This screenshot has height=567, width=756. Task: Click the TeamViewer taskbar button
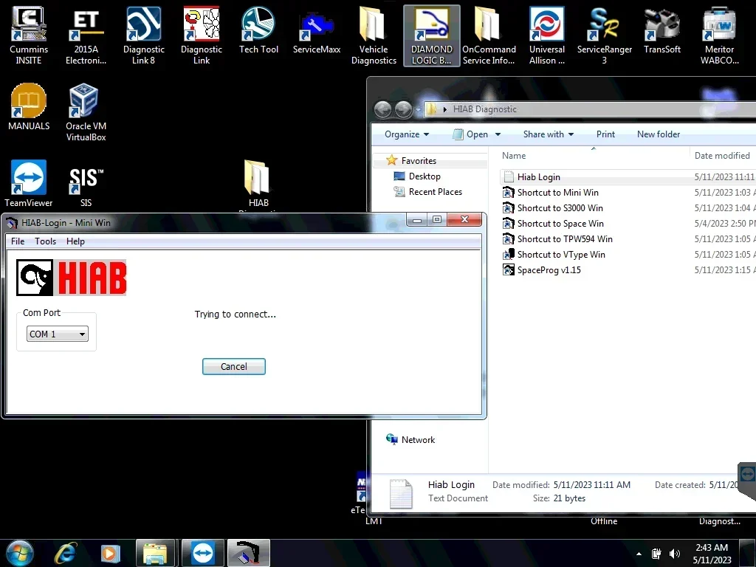pyautogui.click(x=202, y=553)
